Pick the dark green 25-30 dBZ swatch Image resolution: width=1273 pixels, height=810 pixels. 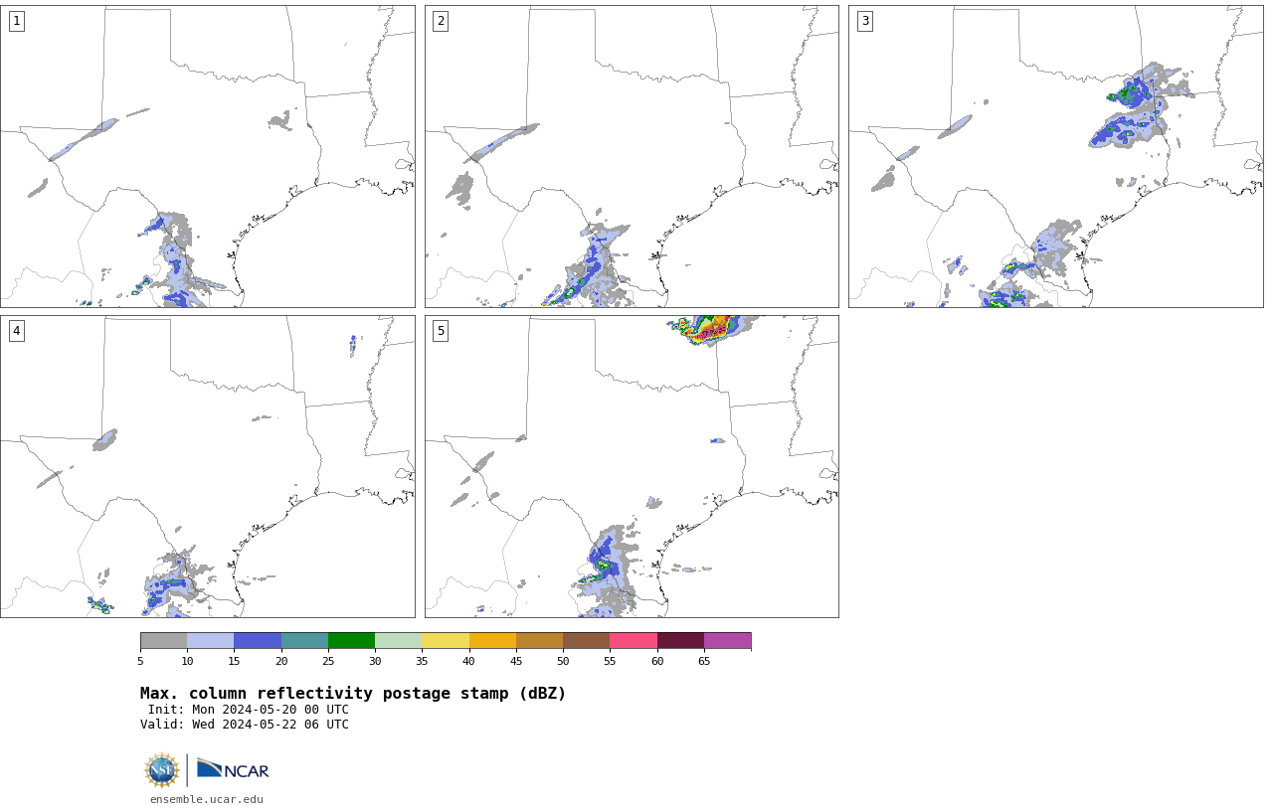tap(351, 640)
